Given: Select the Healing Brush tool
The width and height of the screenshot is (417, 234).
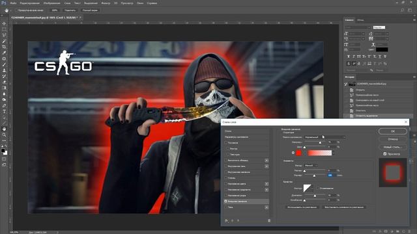Looking at the screenshot, I should (4, 58).
